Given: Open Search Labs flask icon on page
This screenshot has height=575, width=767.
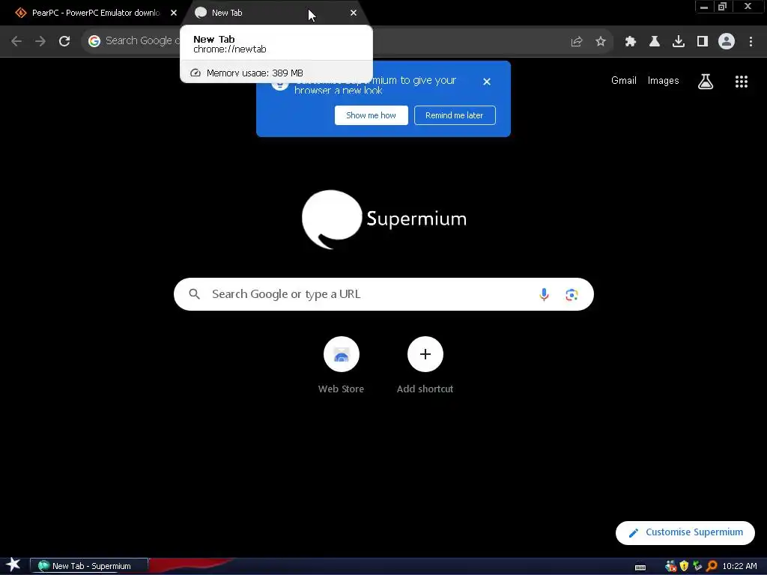Looking at the screenshot, I should coord(706,82).
